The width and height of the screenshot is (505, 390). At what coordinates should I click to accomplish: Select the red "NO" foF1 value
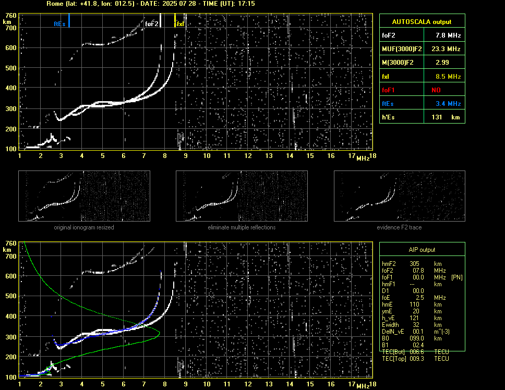pyautogui.click(x=436, y=90)
